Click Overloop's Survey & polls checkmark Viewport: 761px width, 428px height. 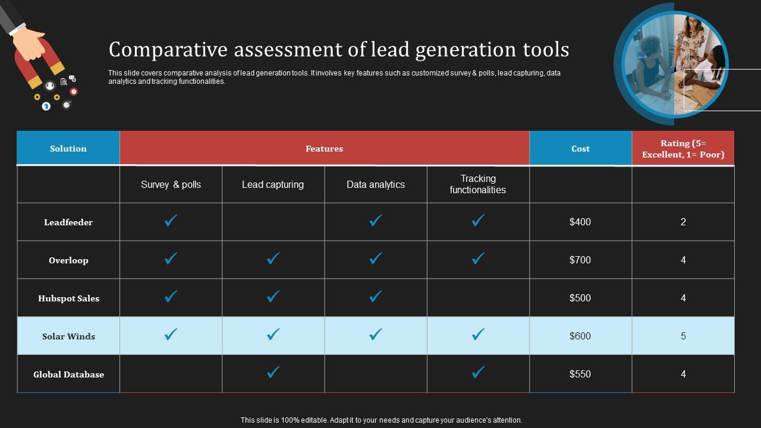click(171, 259)
